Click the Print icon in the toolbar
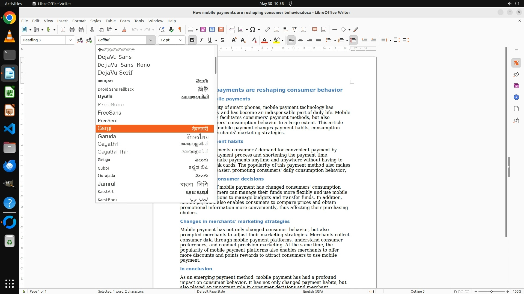The image size is (524, 294). (x=72, y=29)
